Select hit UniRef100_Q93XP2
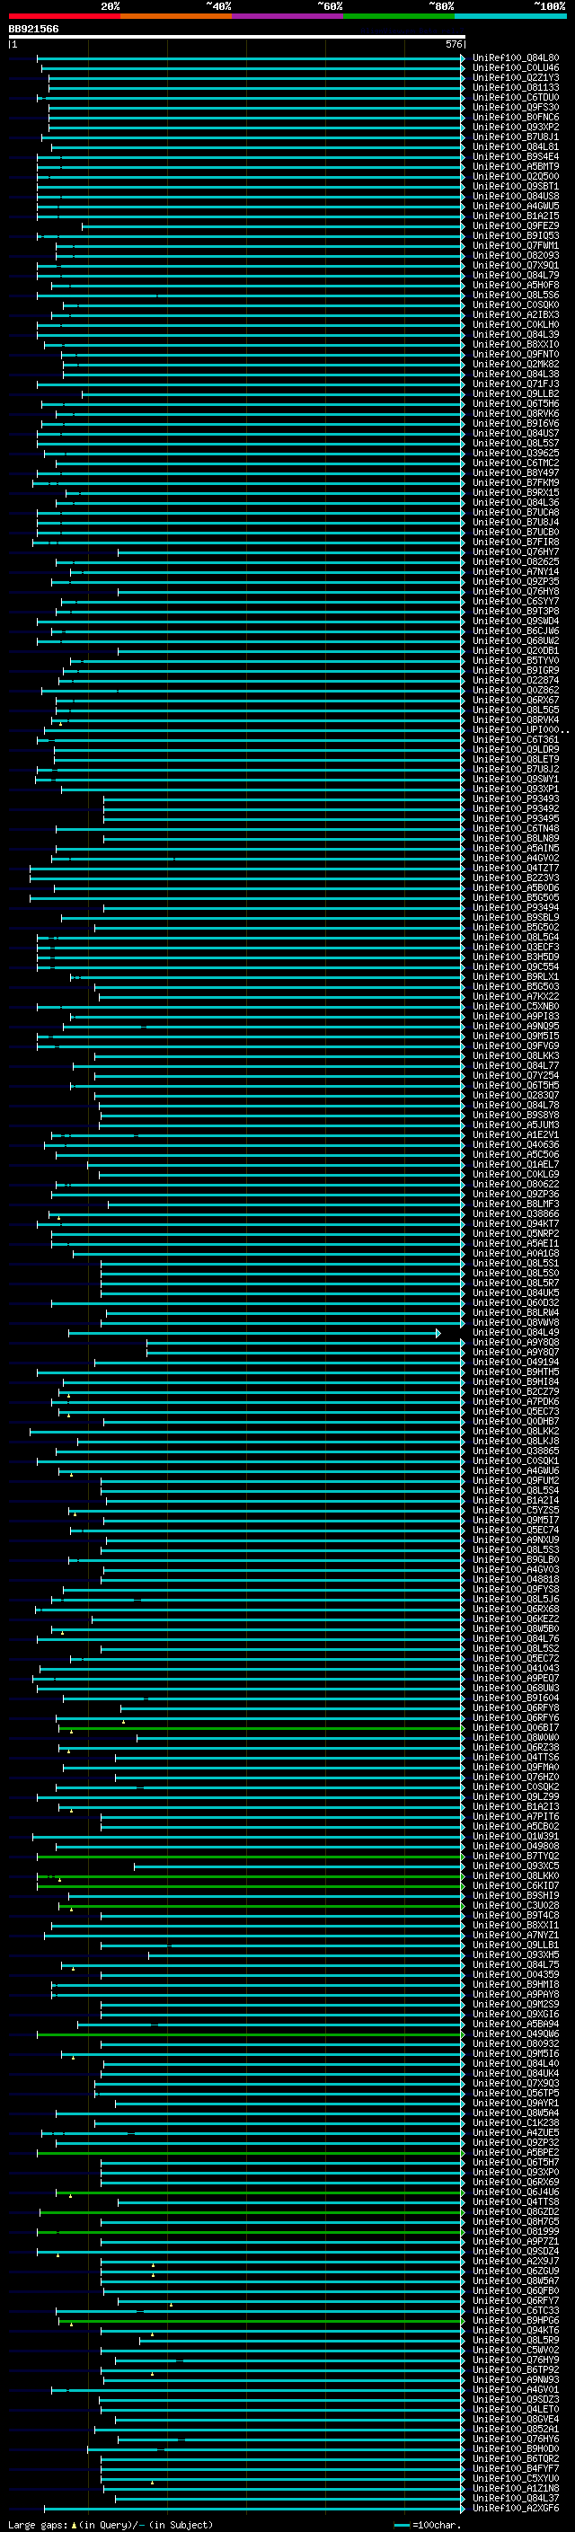575x2532 pixels. (x=516, y=127)
